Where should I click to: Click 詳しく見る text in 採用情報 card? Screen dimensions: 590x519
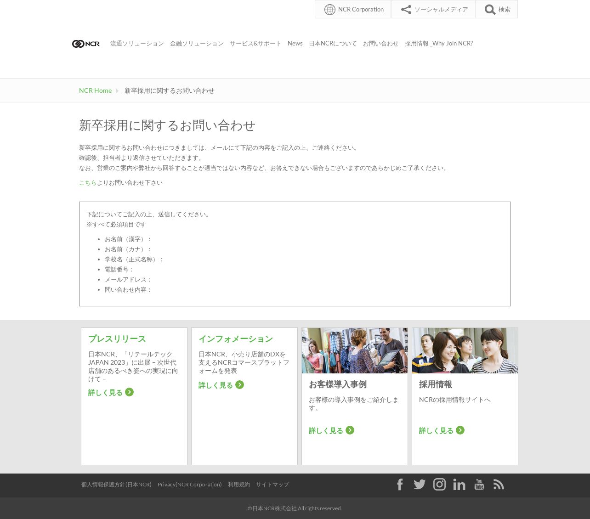(x=436, y=431)
